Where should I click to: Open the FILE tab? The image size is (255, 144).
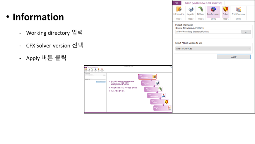[177, 3]
